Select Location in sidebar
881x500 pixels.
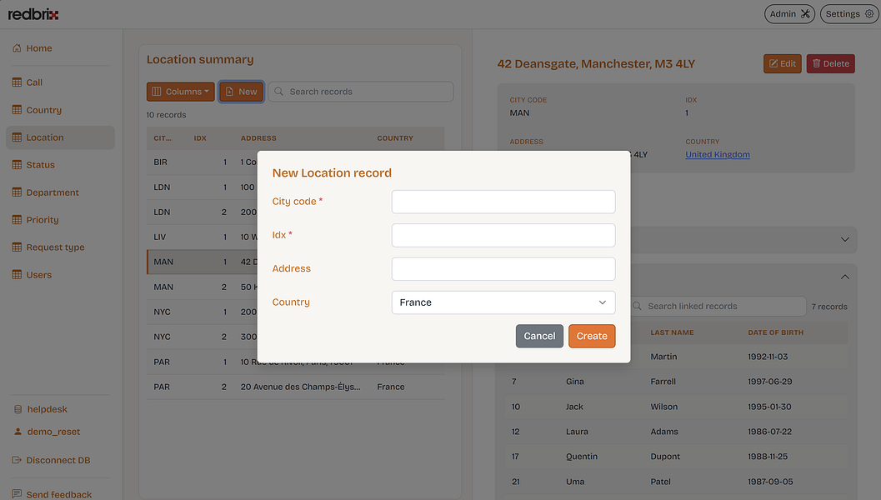click(x=60, y=137)
